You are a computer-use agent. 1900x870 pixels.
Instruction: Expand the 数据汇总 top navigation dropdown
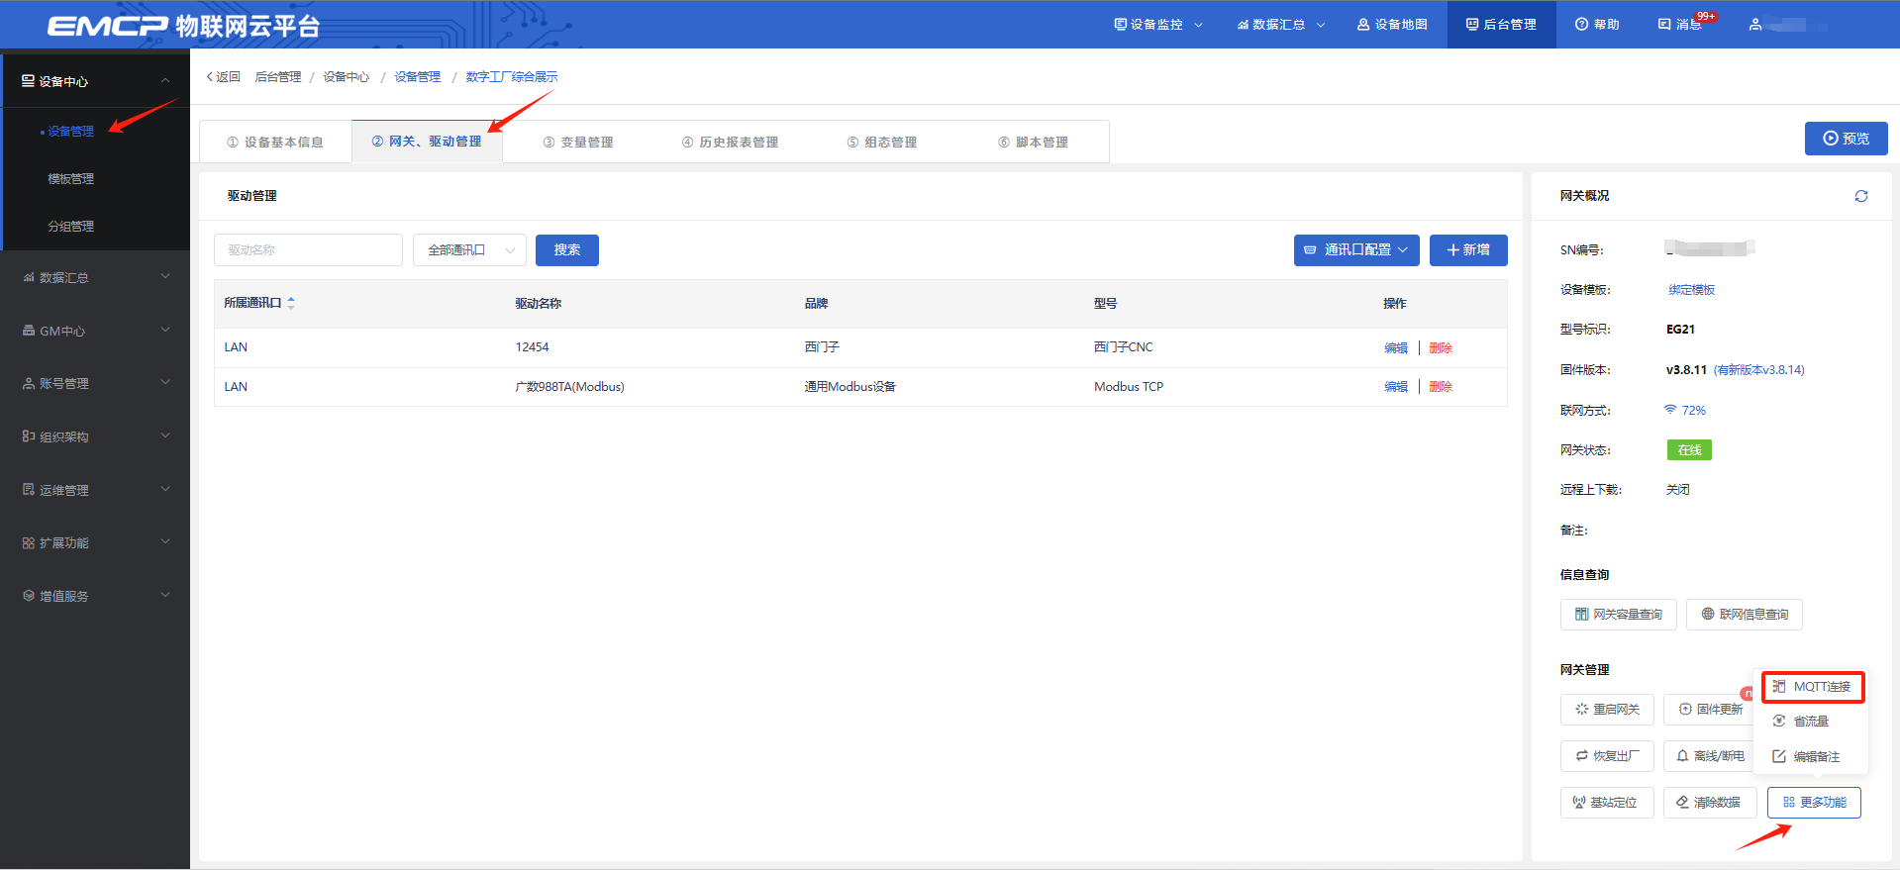tap(1281, 25)
